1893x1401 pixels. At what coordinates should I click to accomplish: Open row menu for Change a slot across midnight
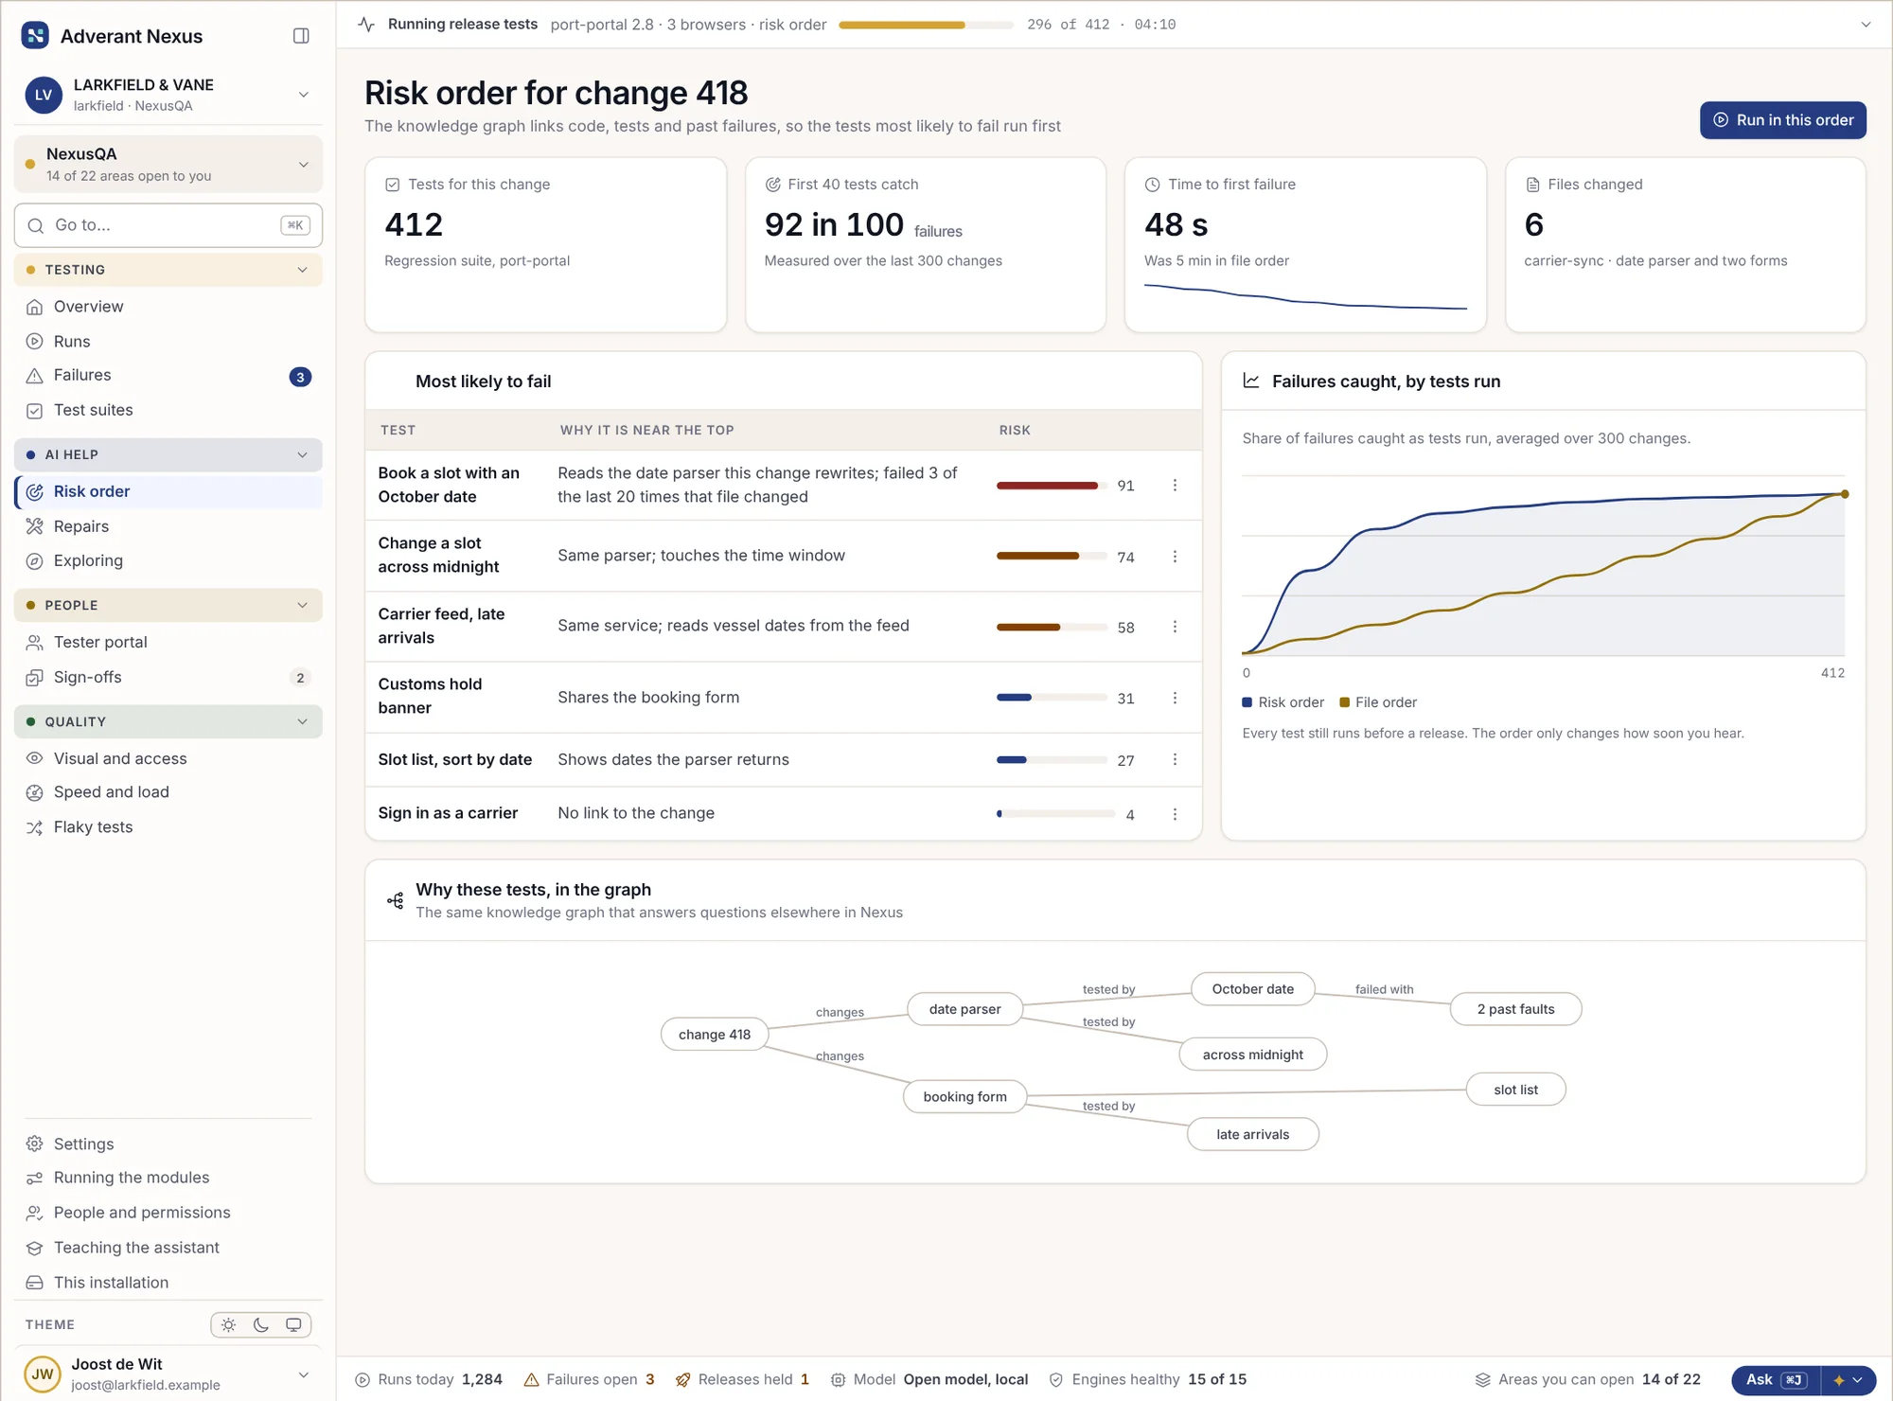(x=1175, y=557)
